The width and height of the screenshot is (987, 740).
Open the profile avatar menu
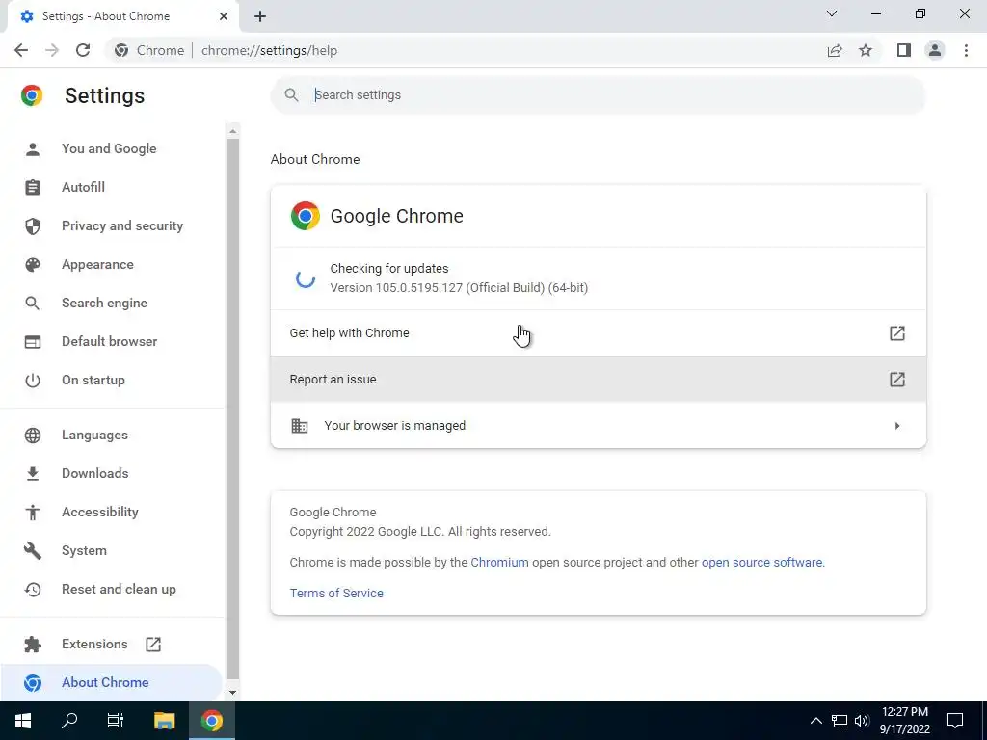935,50
